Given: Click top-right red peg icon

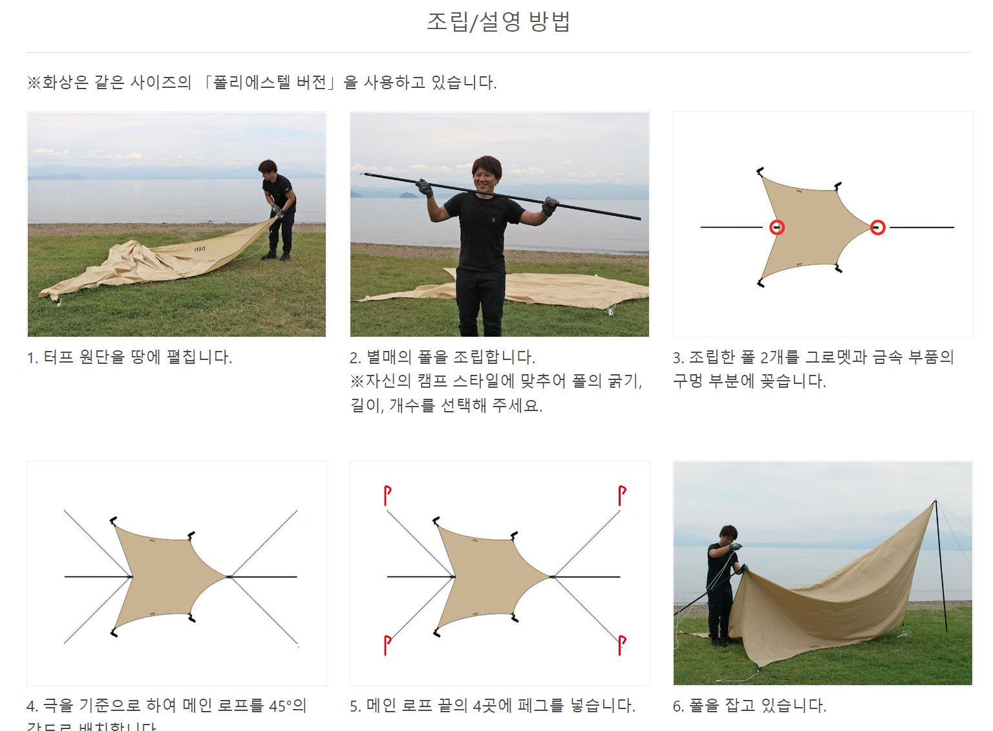Looking at the screenshot, I should (622, 496).
